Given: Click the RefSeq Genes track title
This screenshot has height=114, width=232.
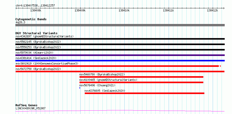Looking at the screenshot, I should point(27,105).
